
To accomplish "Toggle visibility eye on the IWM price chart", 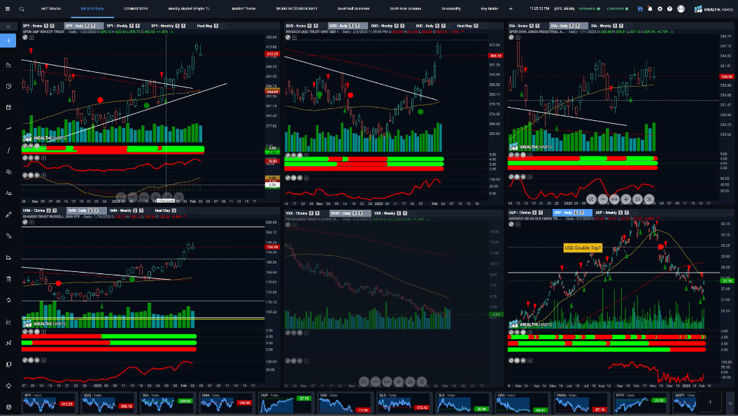I will 25,222.
